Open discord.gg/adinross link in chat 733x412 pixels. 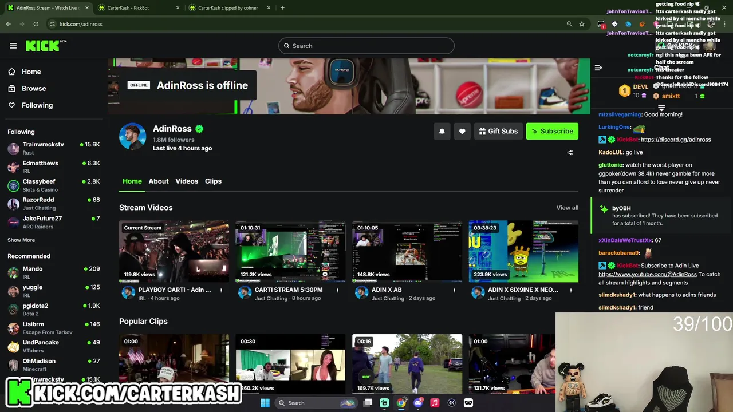pos(676,140)
